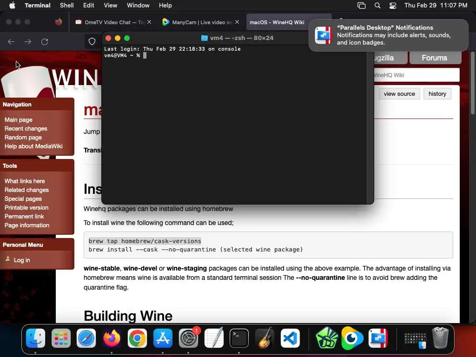Click the Firefox View icon in tab bar
Image resolution: width=476 pixels, height=357 pixels.
pos(59,22)
